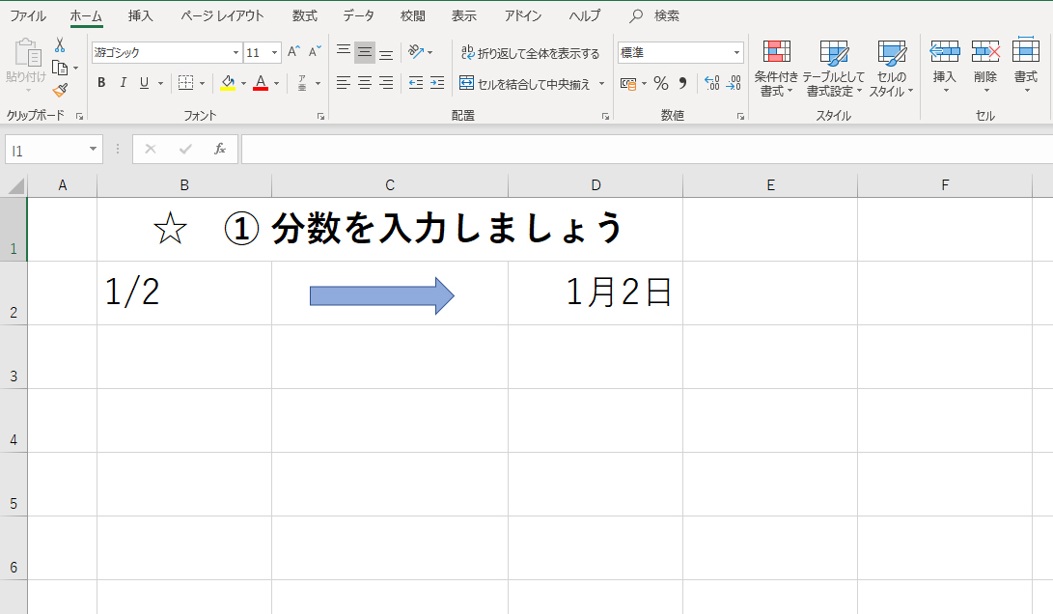
Task: Click the Percent Style icon
Action: pos(661,84)
